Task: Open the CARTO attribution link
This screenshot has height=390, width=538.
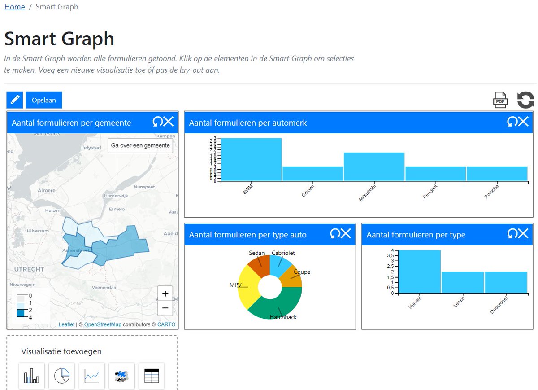Action: 166,324
